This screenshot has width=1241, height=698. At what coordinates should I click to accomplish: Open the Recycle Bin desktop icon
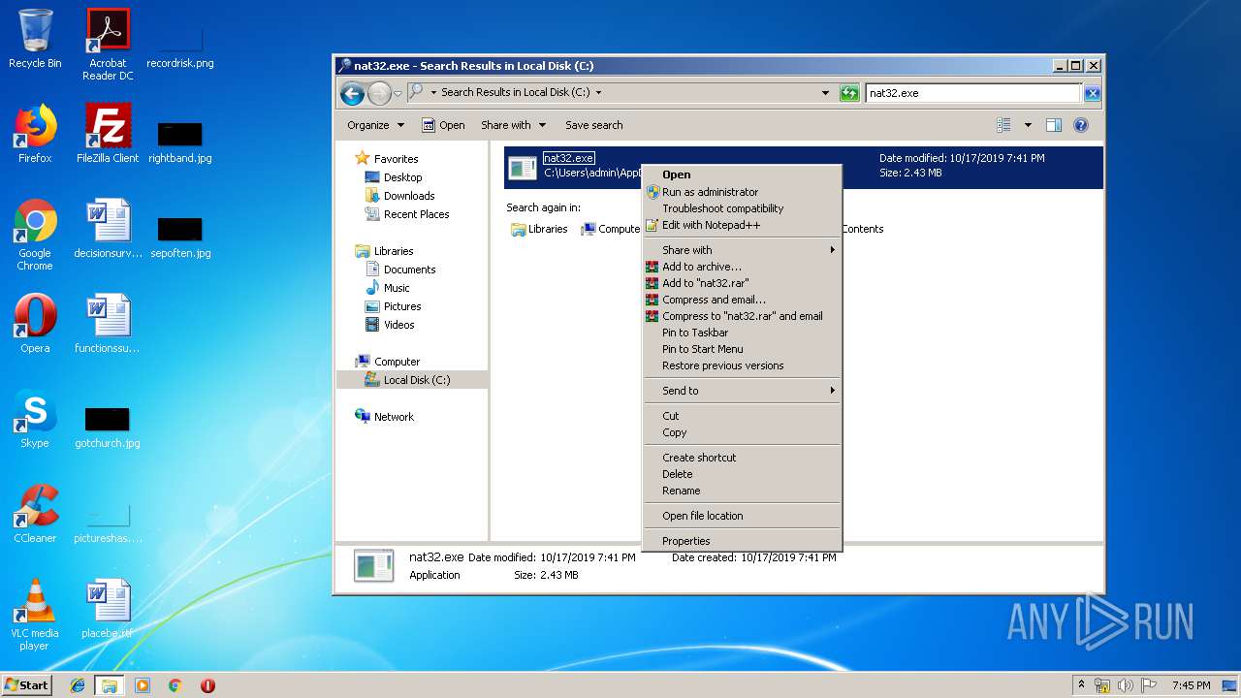(x=35, y=39)
